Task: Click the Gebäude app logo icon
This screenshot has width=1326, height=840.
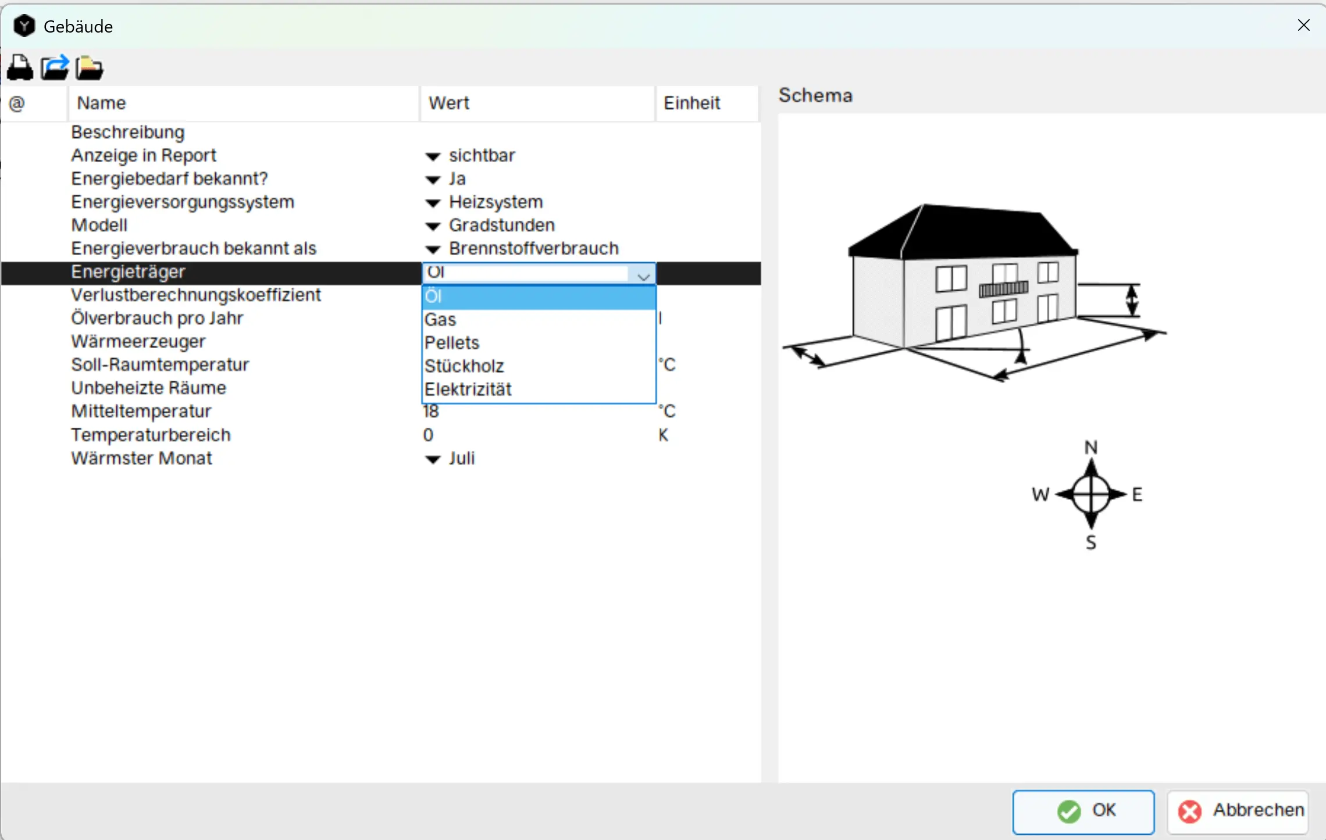Action: (x=24, y=26)
